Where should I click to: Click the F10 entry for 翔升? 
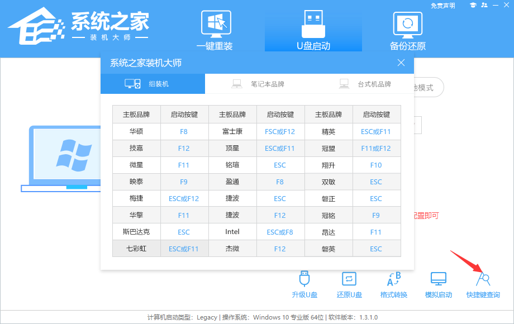376,165
